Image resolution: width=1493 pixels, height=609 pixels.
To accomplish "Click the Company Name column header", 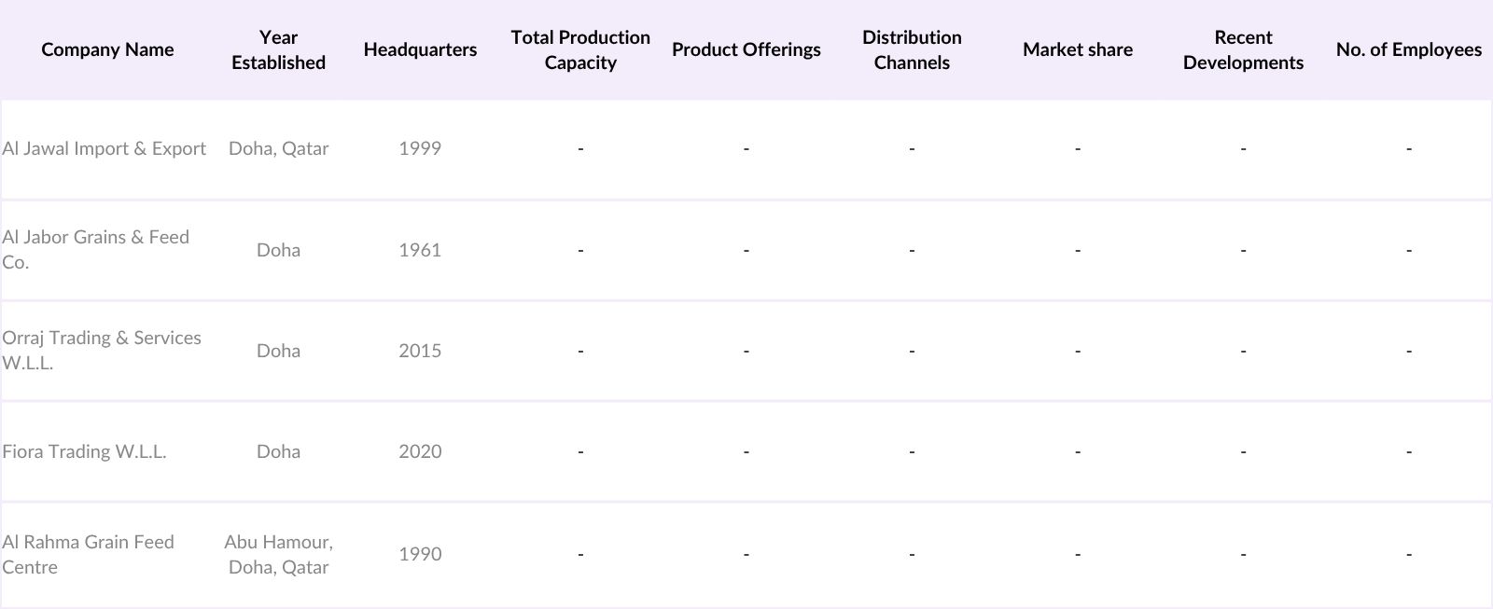I will tap(107, 49).
